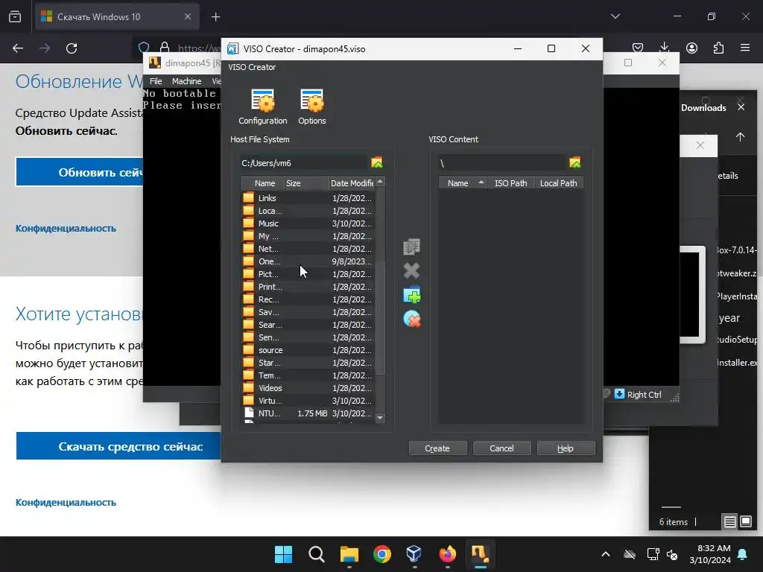
Task: Switch to Скачать Windows 10 browser tab
Action: coord(117,17)
